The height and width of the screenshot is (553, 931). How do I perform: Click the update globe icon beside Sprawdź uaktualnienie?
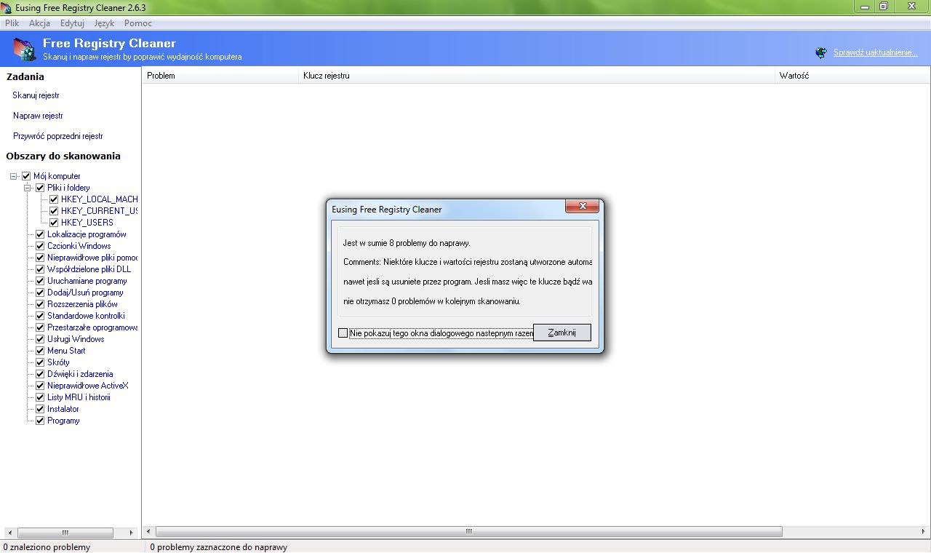pyautogui.click(x=821, y=52)
